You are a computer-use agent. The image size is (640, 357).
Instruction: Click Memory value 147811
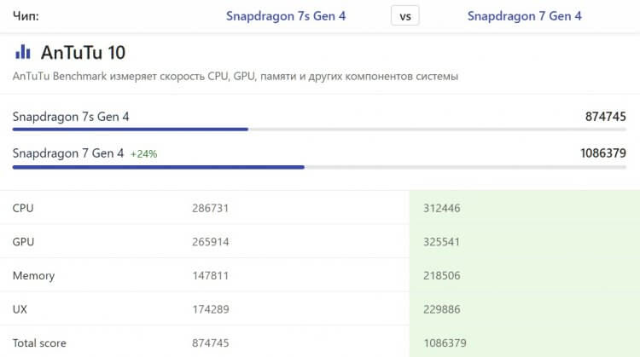click(210, 276)
